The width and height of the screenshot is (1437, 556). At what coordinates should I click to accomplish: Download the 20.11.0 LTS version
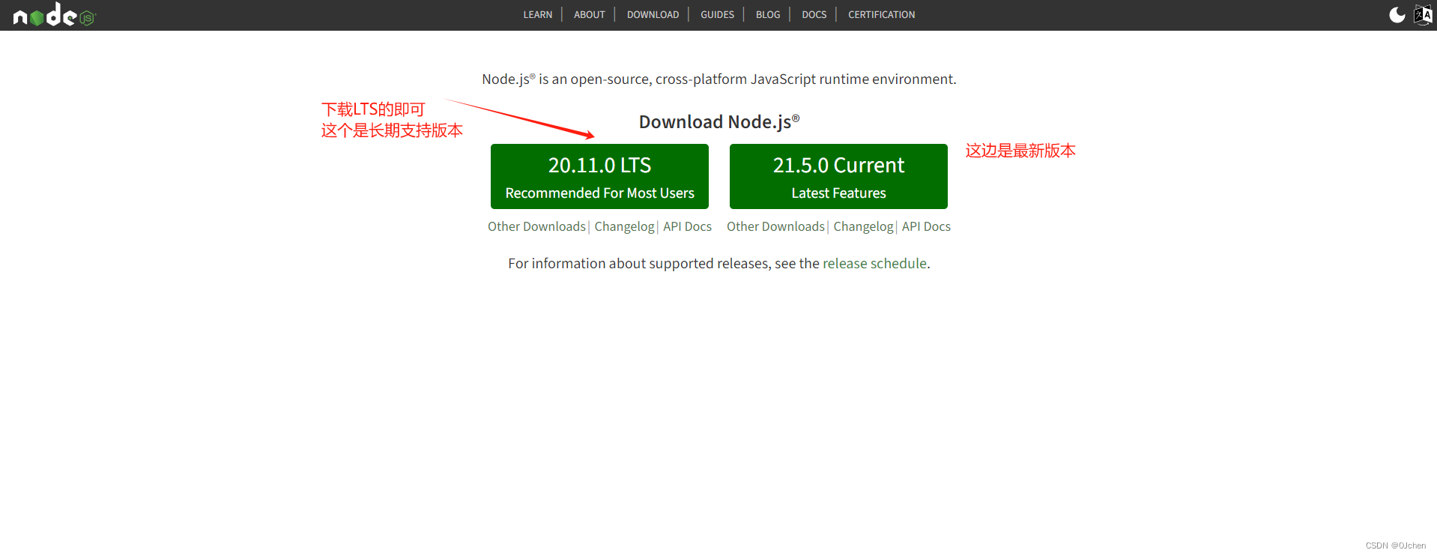[x=599, y=176]
